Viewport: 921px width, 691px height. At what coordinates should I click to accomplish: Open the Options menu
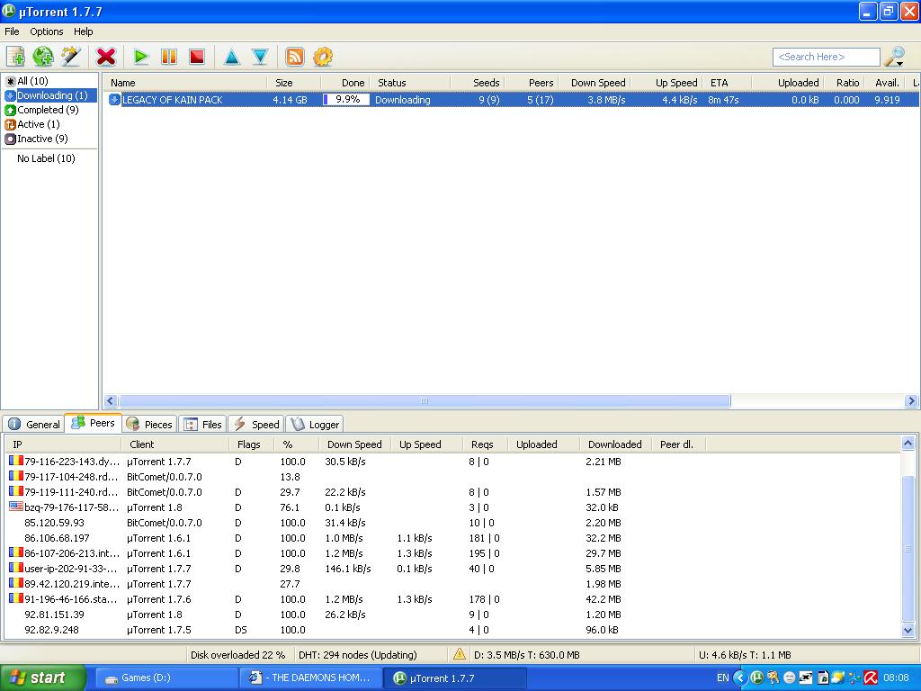47,31
